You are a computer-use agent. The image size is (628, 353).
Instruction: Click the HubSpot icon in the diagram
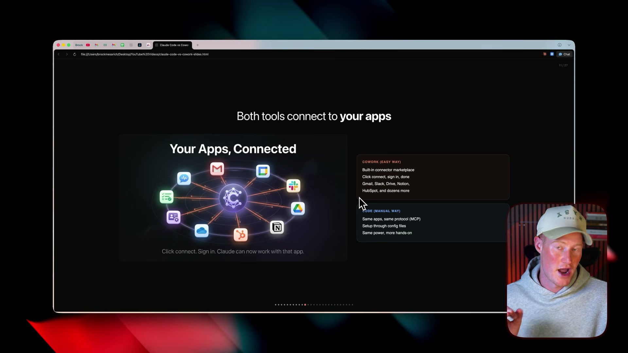[x=241, y=234]
